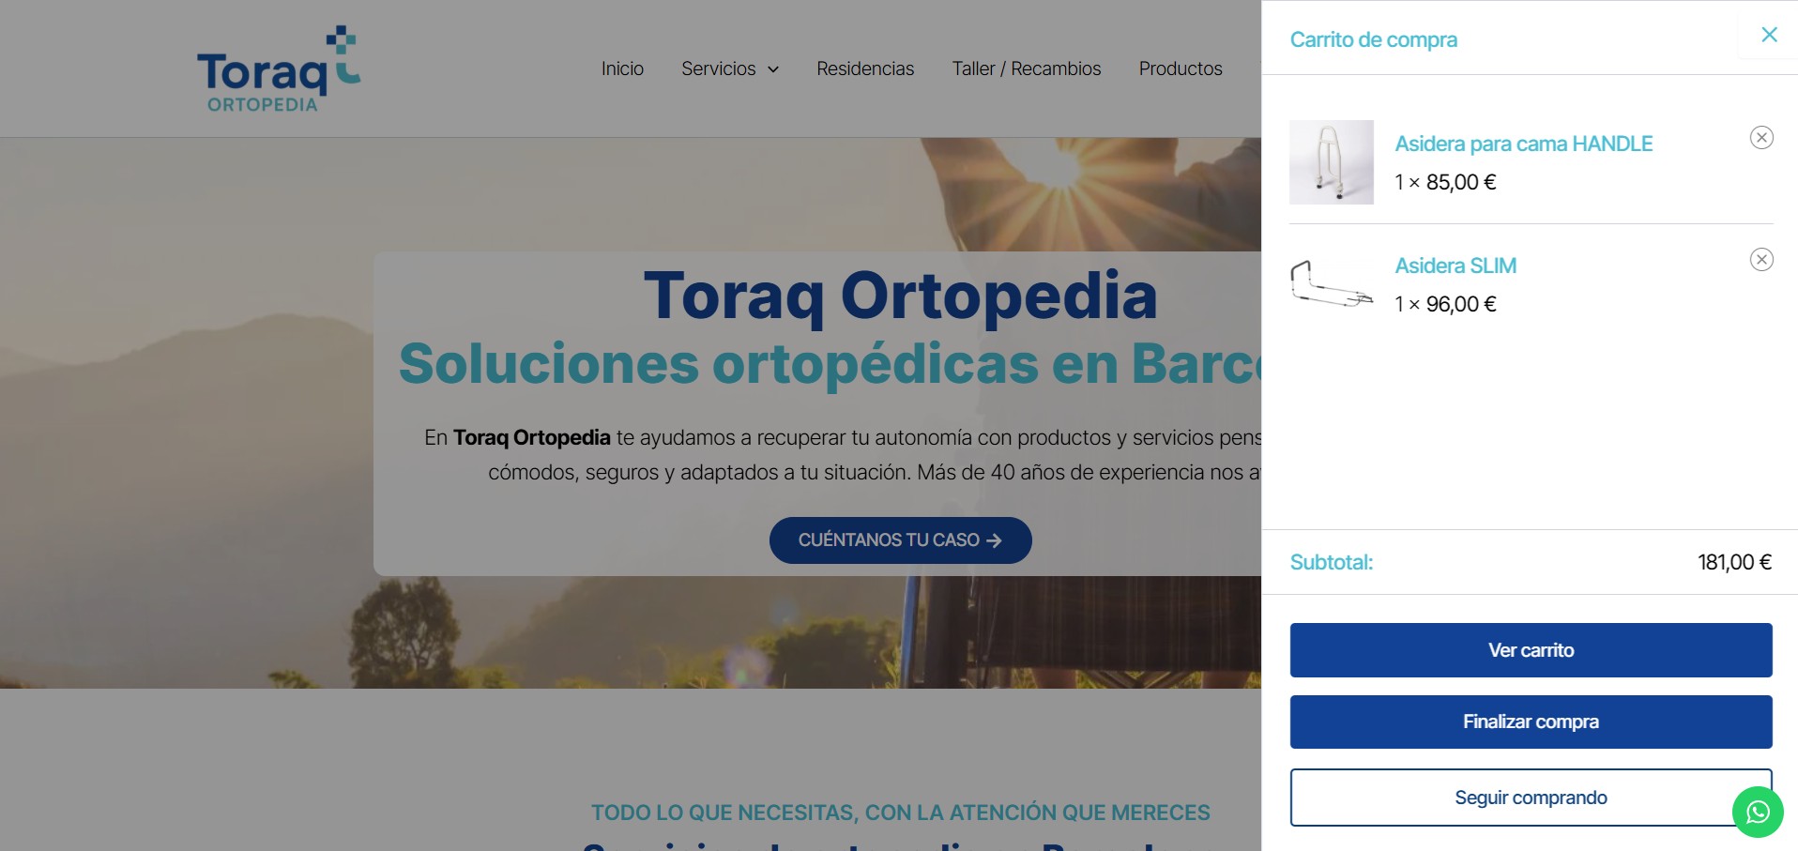The width and height of the screenshot is (1798, 851).
Task: Open the Asidera para cama HANDLE thumbnail
Action: tap(1331, 162)
